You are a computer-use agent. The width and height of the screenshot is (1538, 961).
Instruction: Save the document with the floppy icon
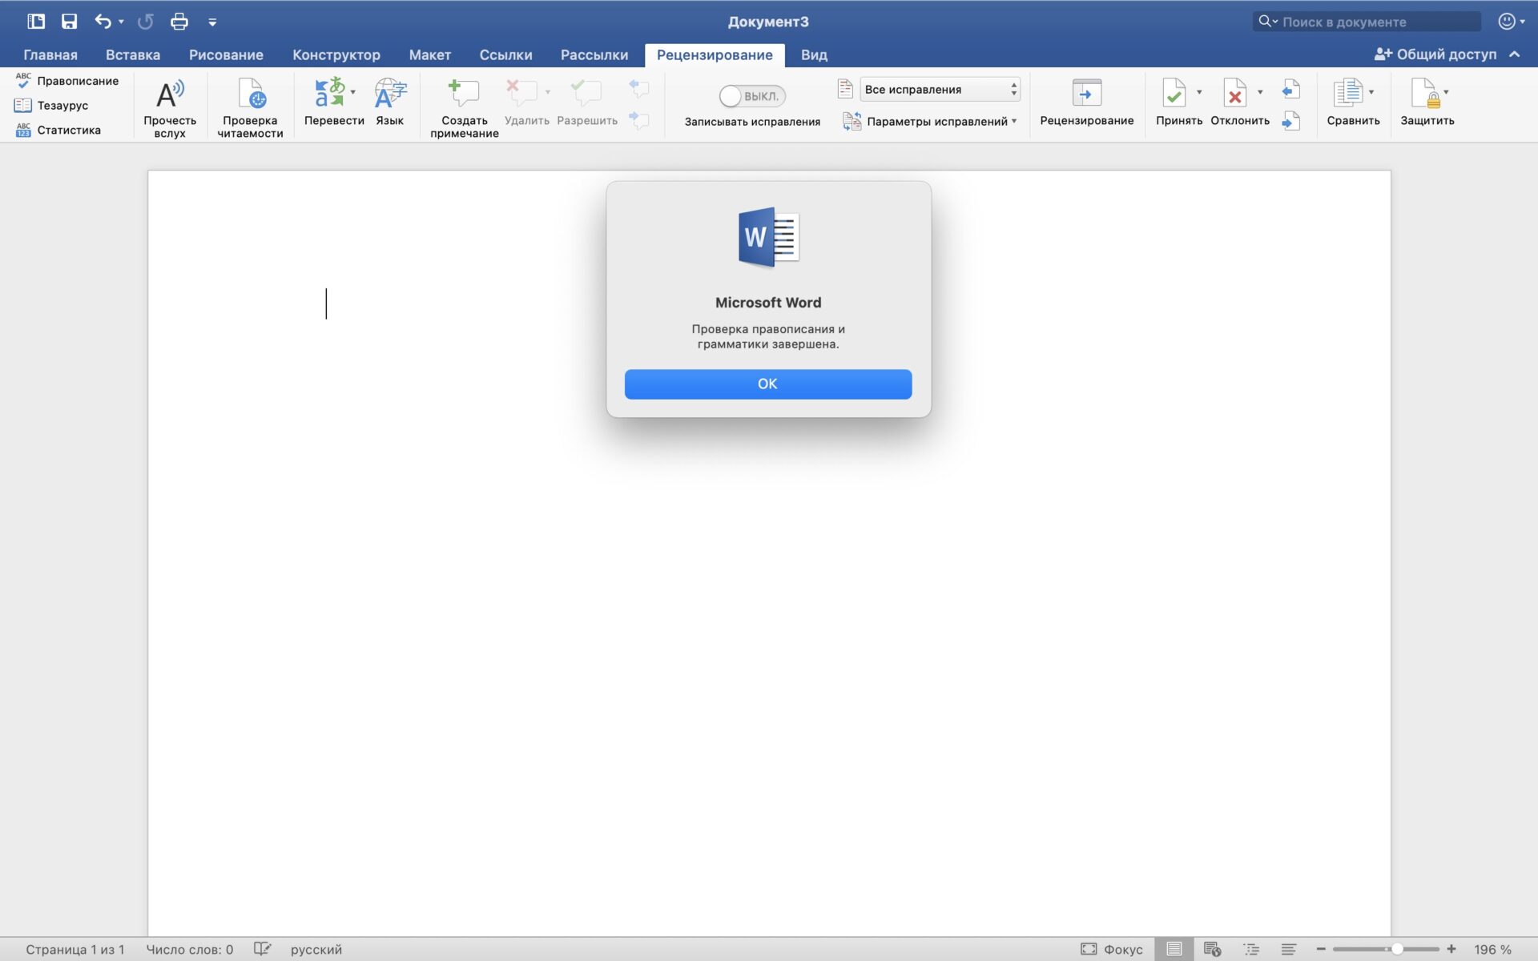click(x=70, y=22)
